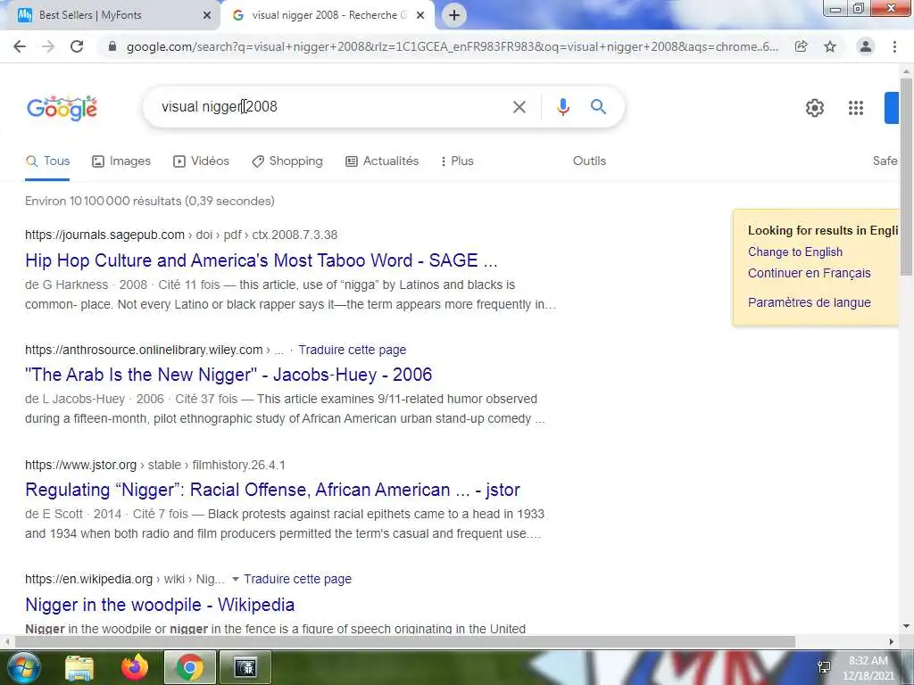Switch to Actualités results
This screenshot has height=685, width=914.
pos(382,161)
